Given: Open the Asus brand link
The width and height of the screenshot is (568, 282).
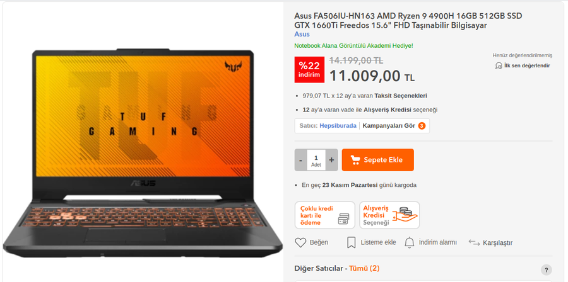Looking at the screenshot, I should 302,34.
